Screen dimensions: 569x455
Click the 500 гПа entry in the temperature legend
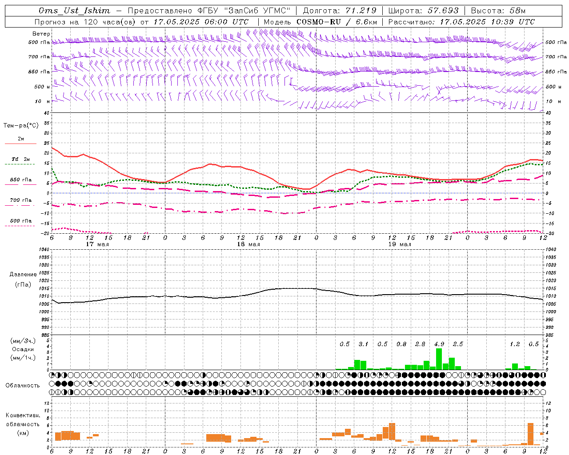pyautogui.click(x=21, y=220)
